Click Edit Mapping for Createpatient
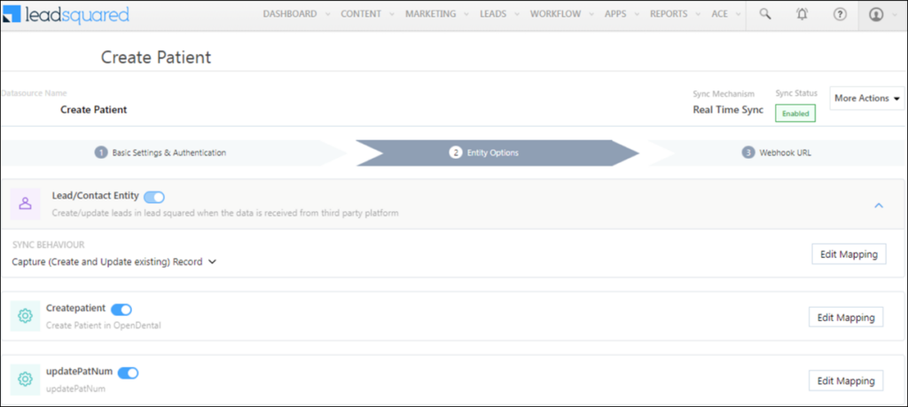 tap(846, 317)
